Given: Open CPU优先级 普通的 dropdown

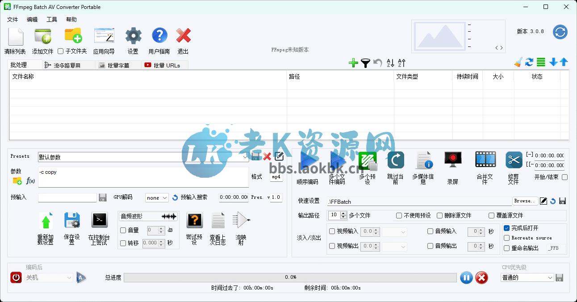Looking at the screenshot, I should click(527, 277).
